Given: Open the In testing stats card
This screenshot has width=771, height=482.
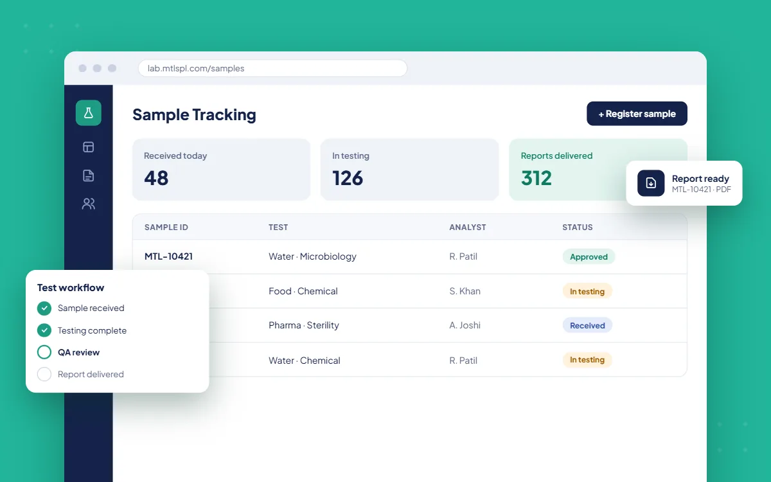Looking at the screenshot, I should click(x=409, y=170).
